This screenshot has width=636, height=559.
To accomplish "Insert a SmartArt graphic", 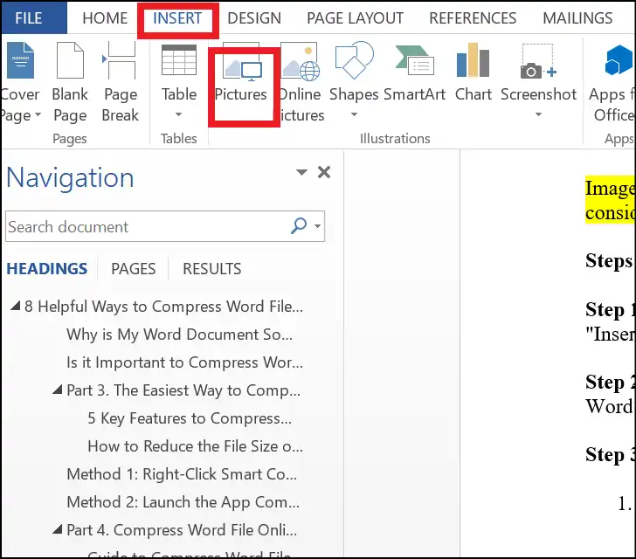I will click(x=414, y=73).
